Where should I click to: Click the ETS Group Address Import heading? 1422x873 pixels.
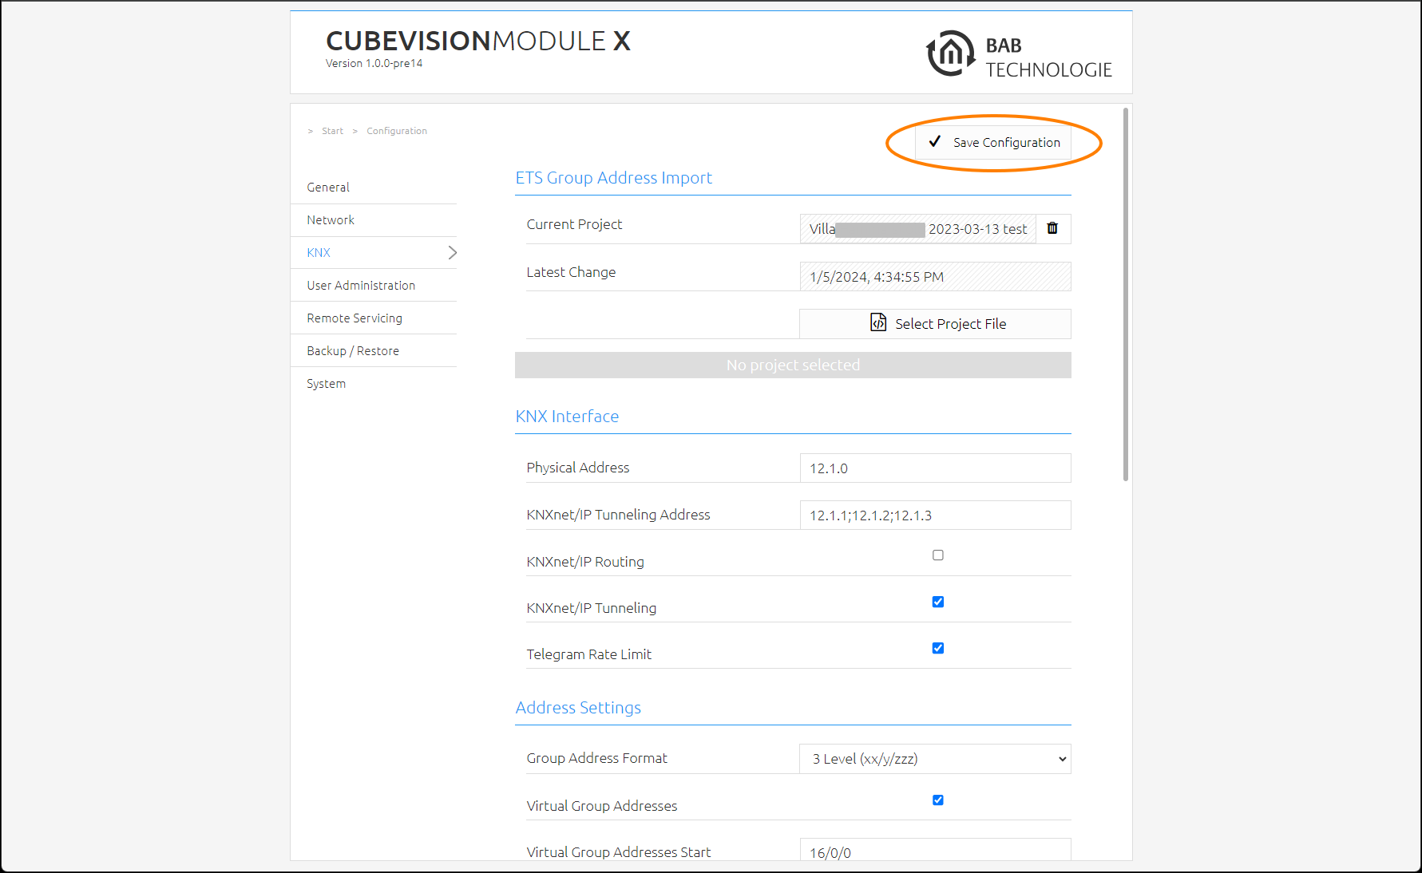614,178
